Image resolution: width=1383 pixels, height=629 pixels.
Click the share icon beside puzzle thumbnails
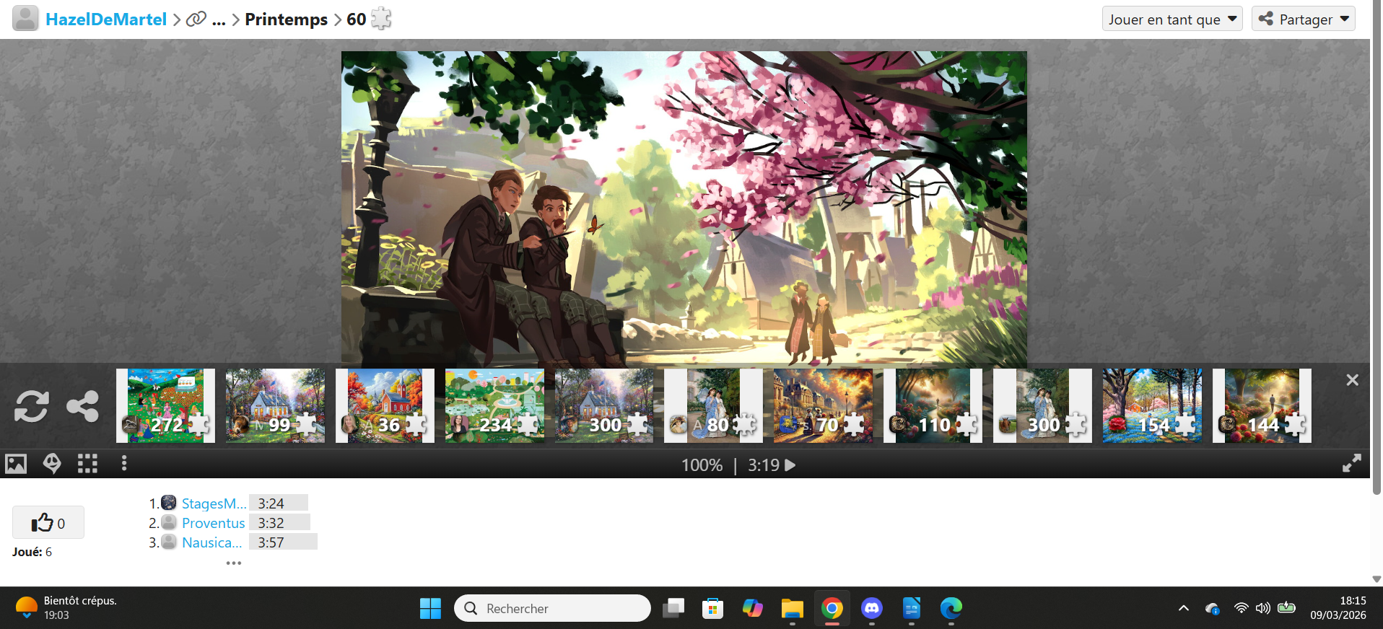tap(82, 406)
